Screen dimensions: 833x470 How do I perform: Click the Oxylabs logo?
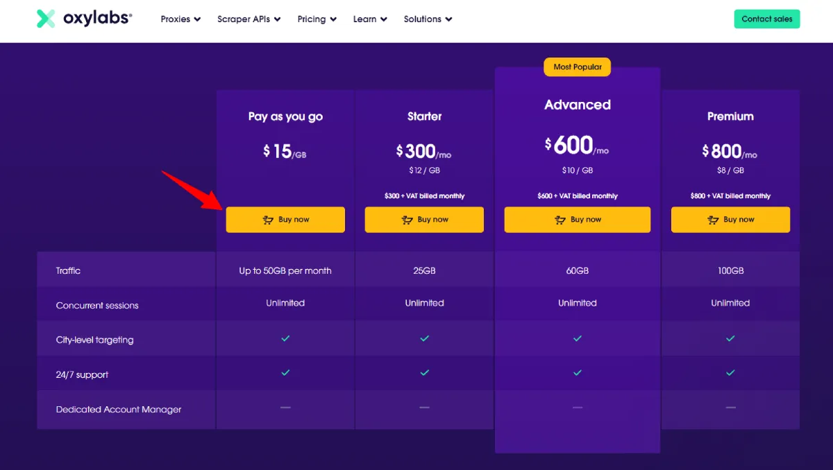point(84,19)
